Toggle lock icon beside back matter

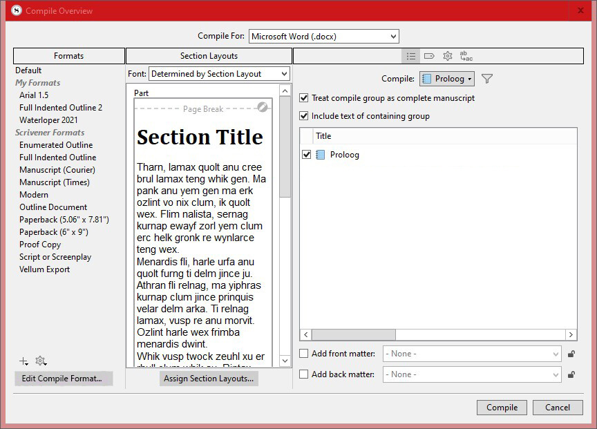(571, 374)
